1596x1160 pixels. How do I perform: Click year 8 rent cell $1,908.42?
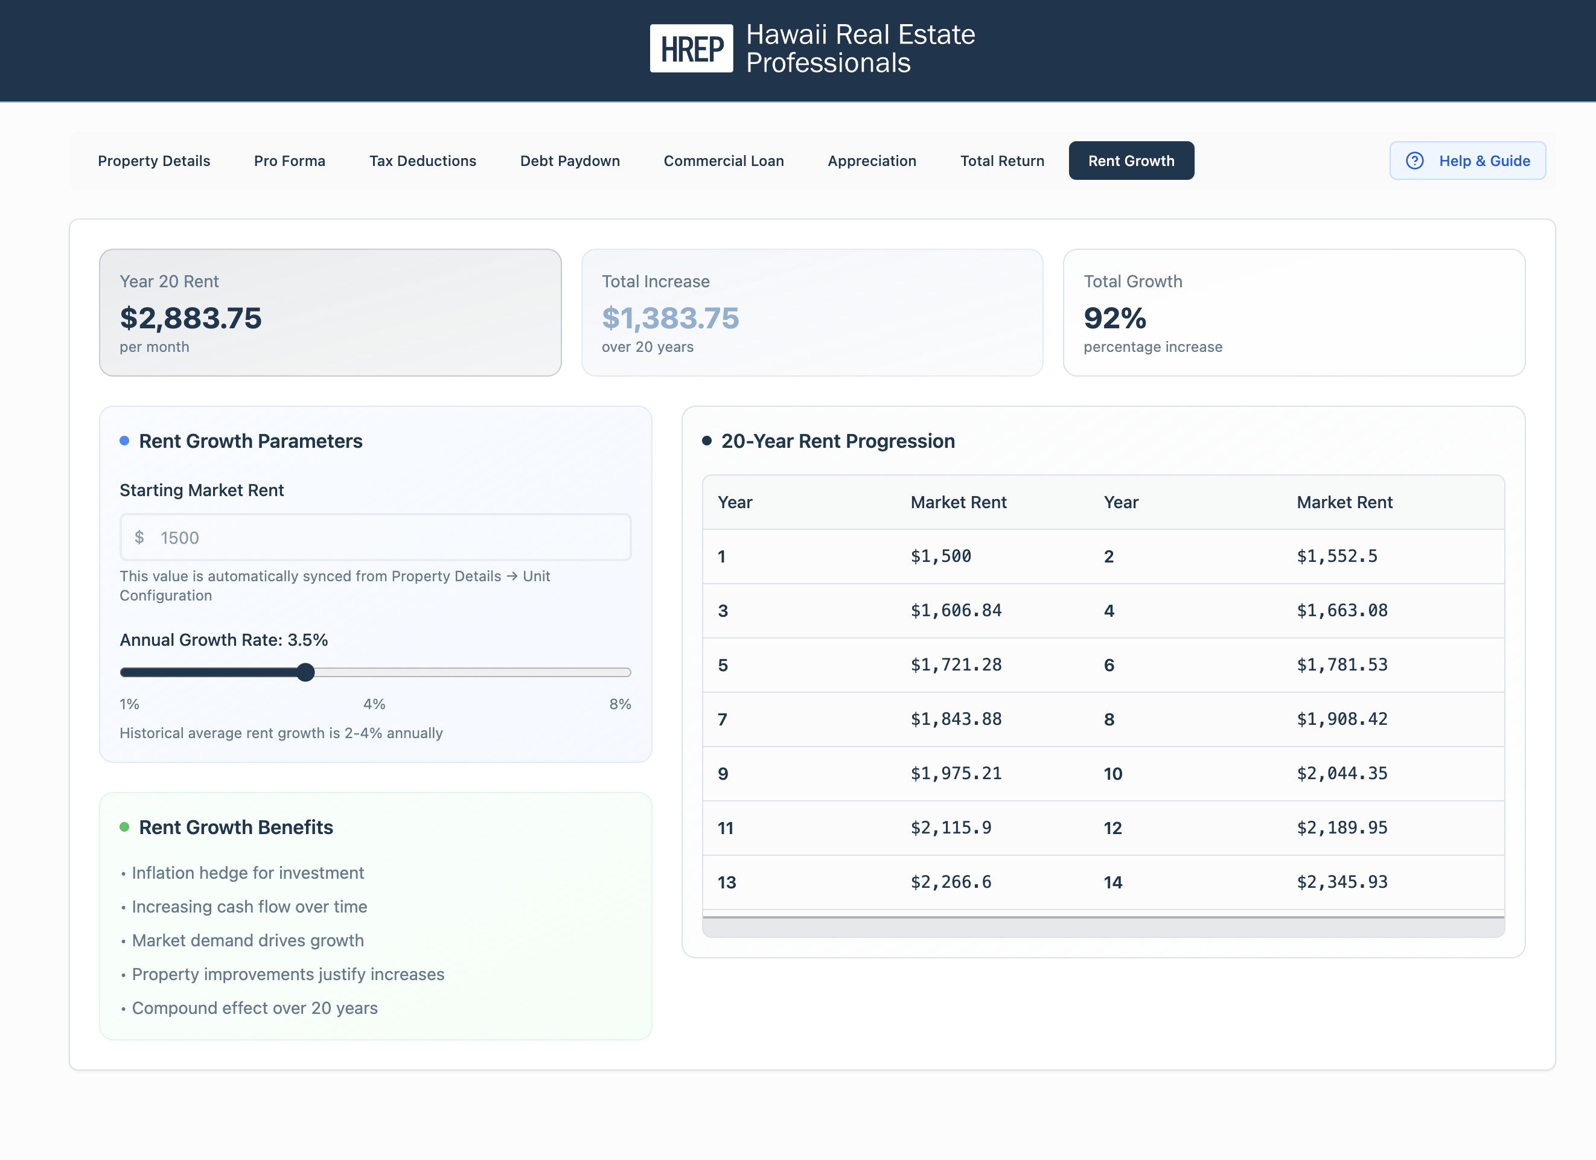tap(1342, 719)
